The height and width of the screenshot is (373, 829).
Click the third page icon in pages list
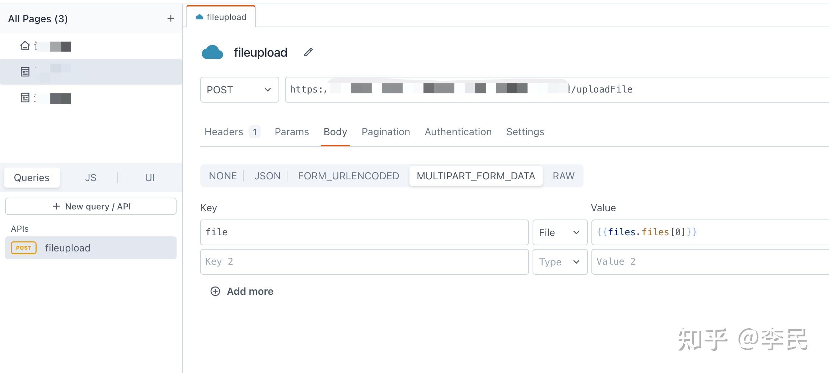pos(25,98)
